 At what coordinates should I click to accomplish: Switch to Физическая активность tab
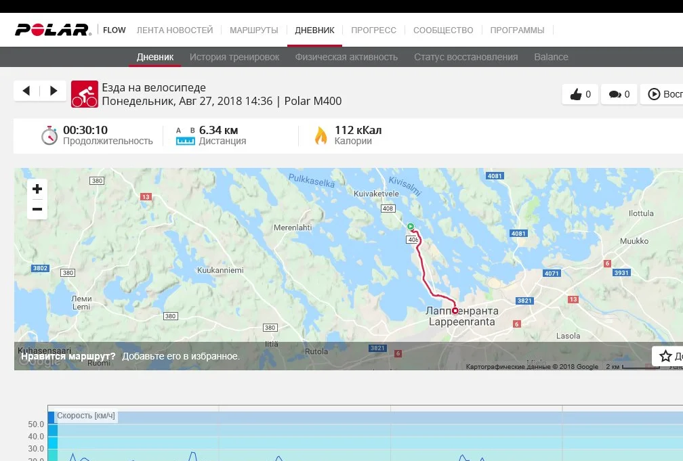tap(346, 57)
